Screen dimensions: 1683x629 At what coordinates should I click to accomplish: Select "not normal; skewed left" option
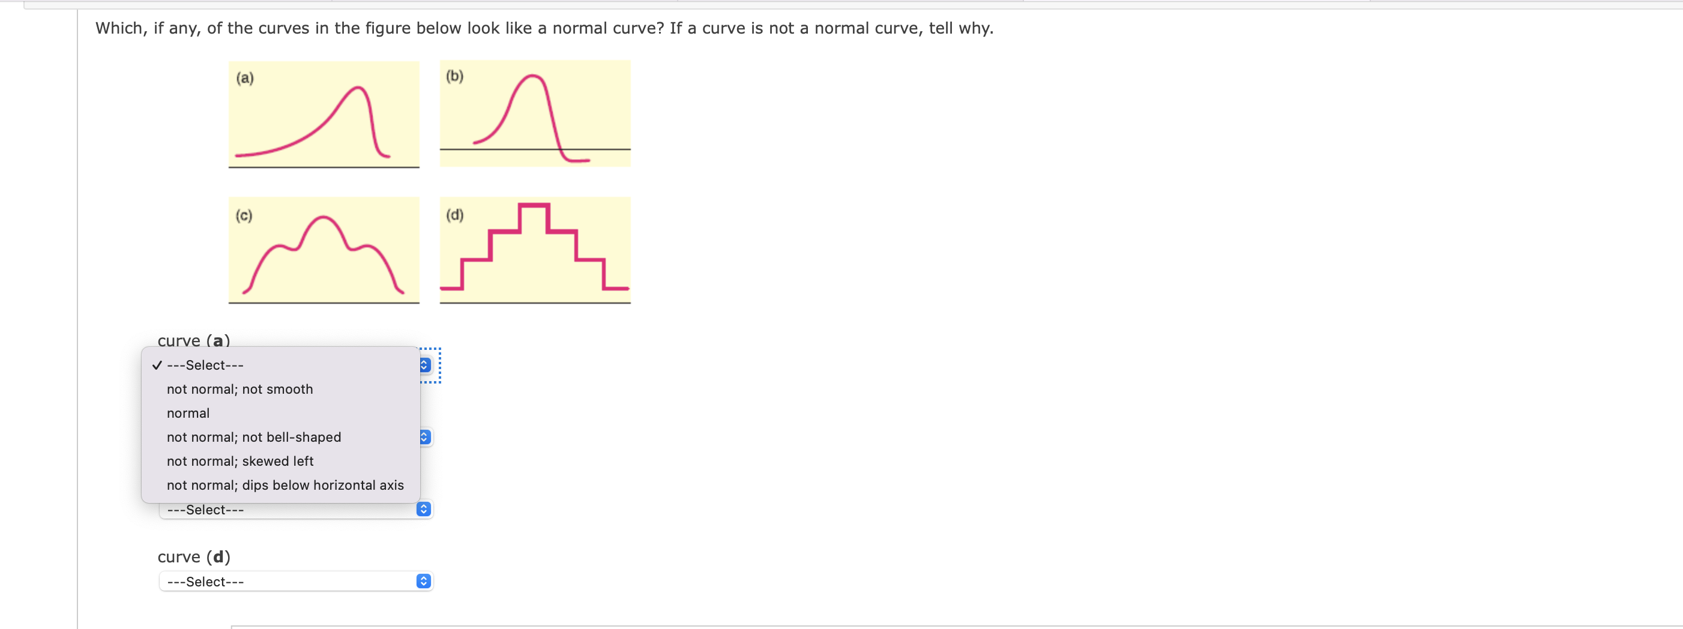239,460
